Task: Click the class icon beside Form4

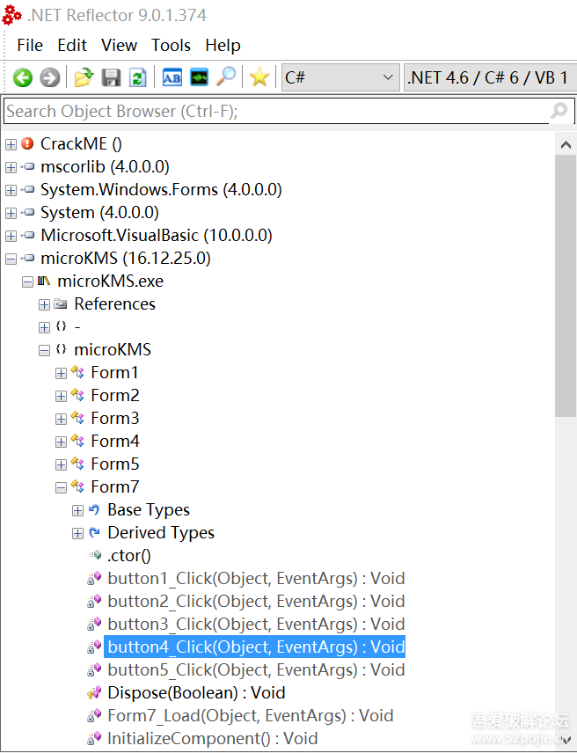Action: point(77,441)
